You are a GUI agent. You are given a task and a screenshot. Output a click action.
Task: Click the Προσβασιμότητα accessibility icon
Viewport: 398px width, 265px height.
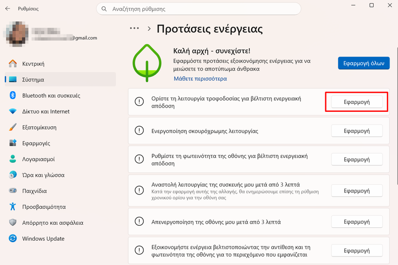pyautogui.click(x=13, y=207)
